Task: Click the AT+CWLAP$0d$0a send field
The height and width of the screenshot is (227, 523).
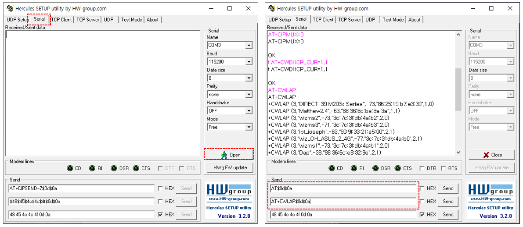Action: click(x=343, y=202)
